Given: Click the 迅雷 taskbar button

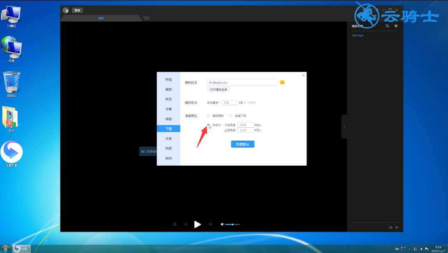Looking at the screenshot, I should 22,249.
